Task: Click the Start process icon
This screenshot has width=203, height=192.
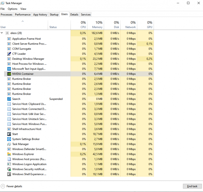Action: click(9, 134)
